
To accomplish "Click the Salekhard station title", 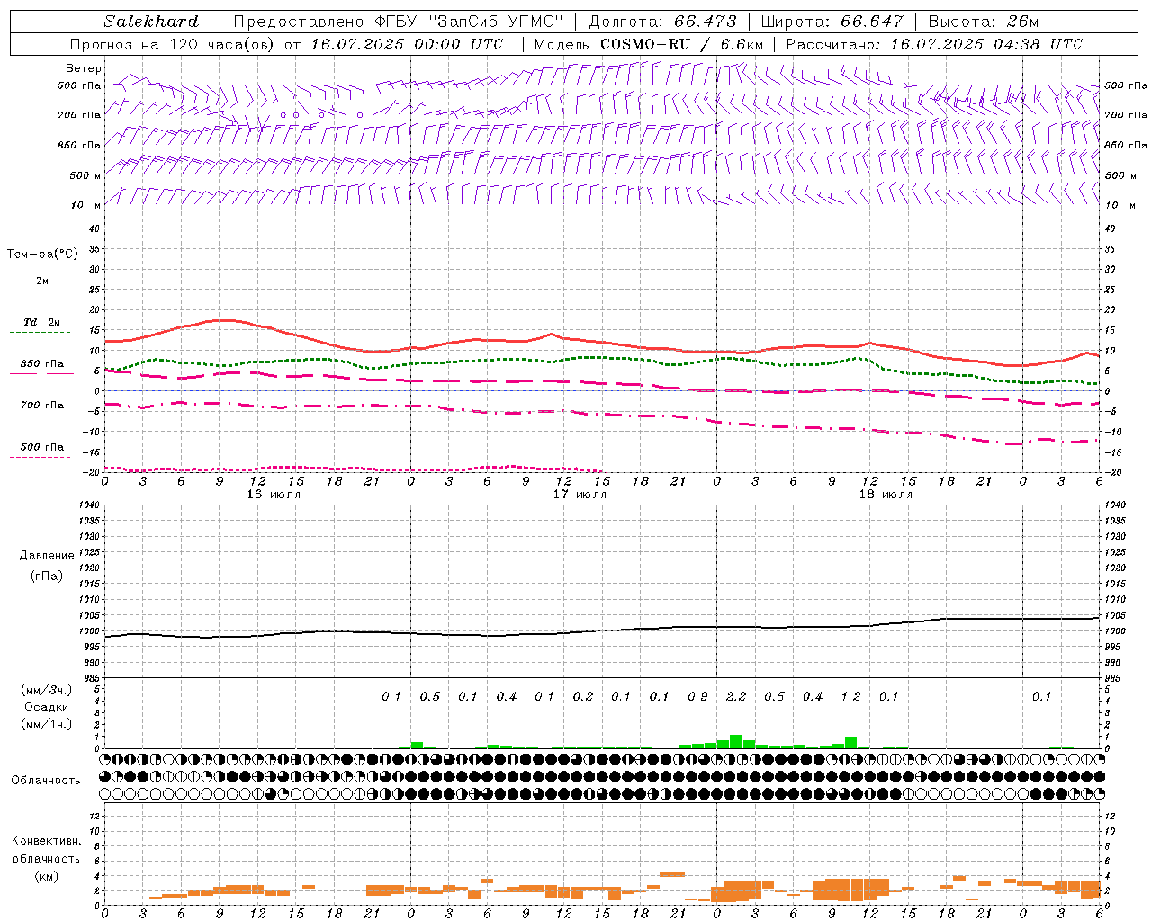I will pos(151,22).
